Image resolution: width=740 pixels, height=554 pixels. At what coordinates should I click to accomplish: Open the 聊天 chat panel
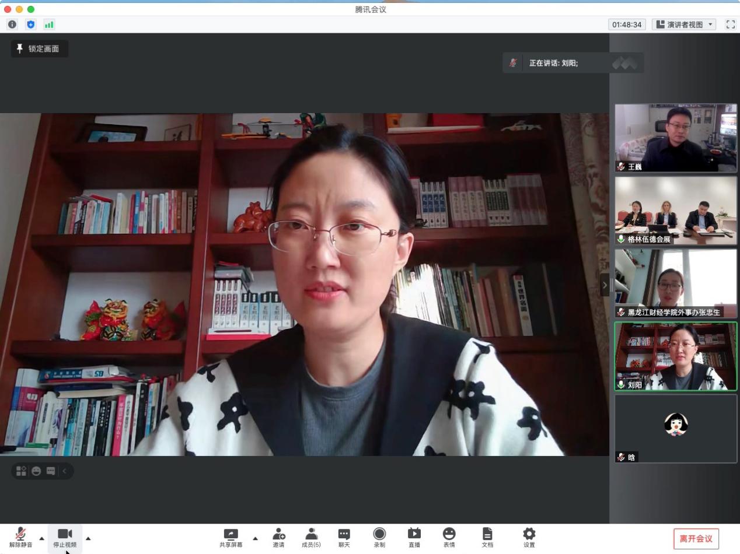tap(344, 538)
